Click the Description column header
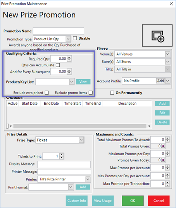 click(x=127, y=104)
